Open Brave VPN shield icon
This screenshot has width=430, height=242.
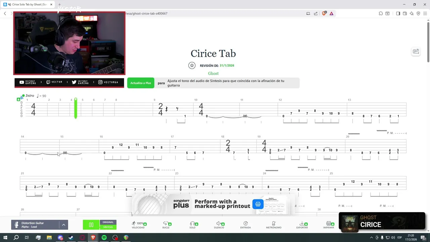point(418,13)
